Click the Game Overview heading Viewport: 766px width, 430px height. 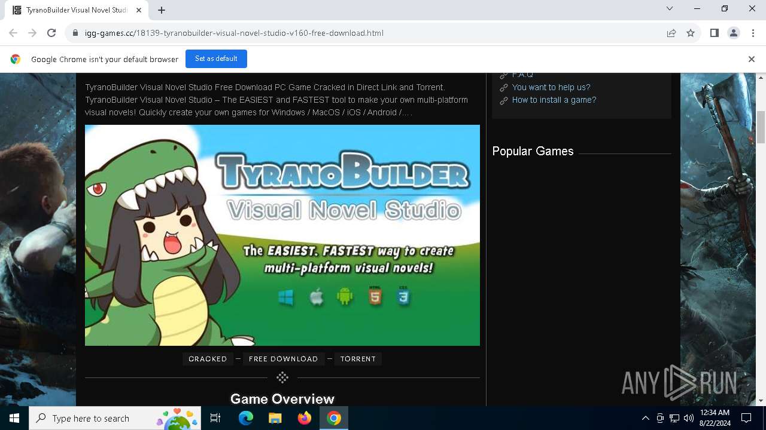pyautogui.click(x=282, y=399)
